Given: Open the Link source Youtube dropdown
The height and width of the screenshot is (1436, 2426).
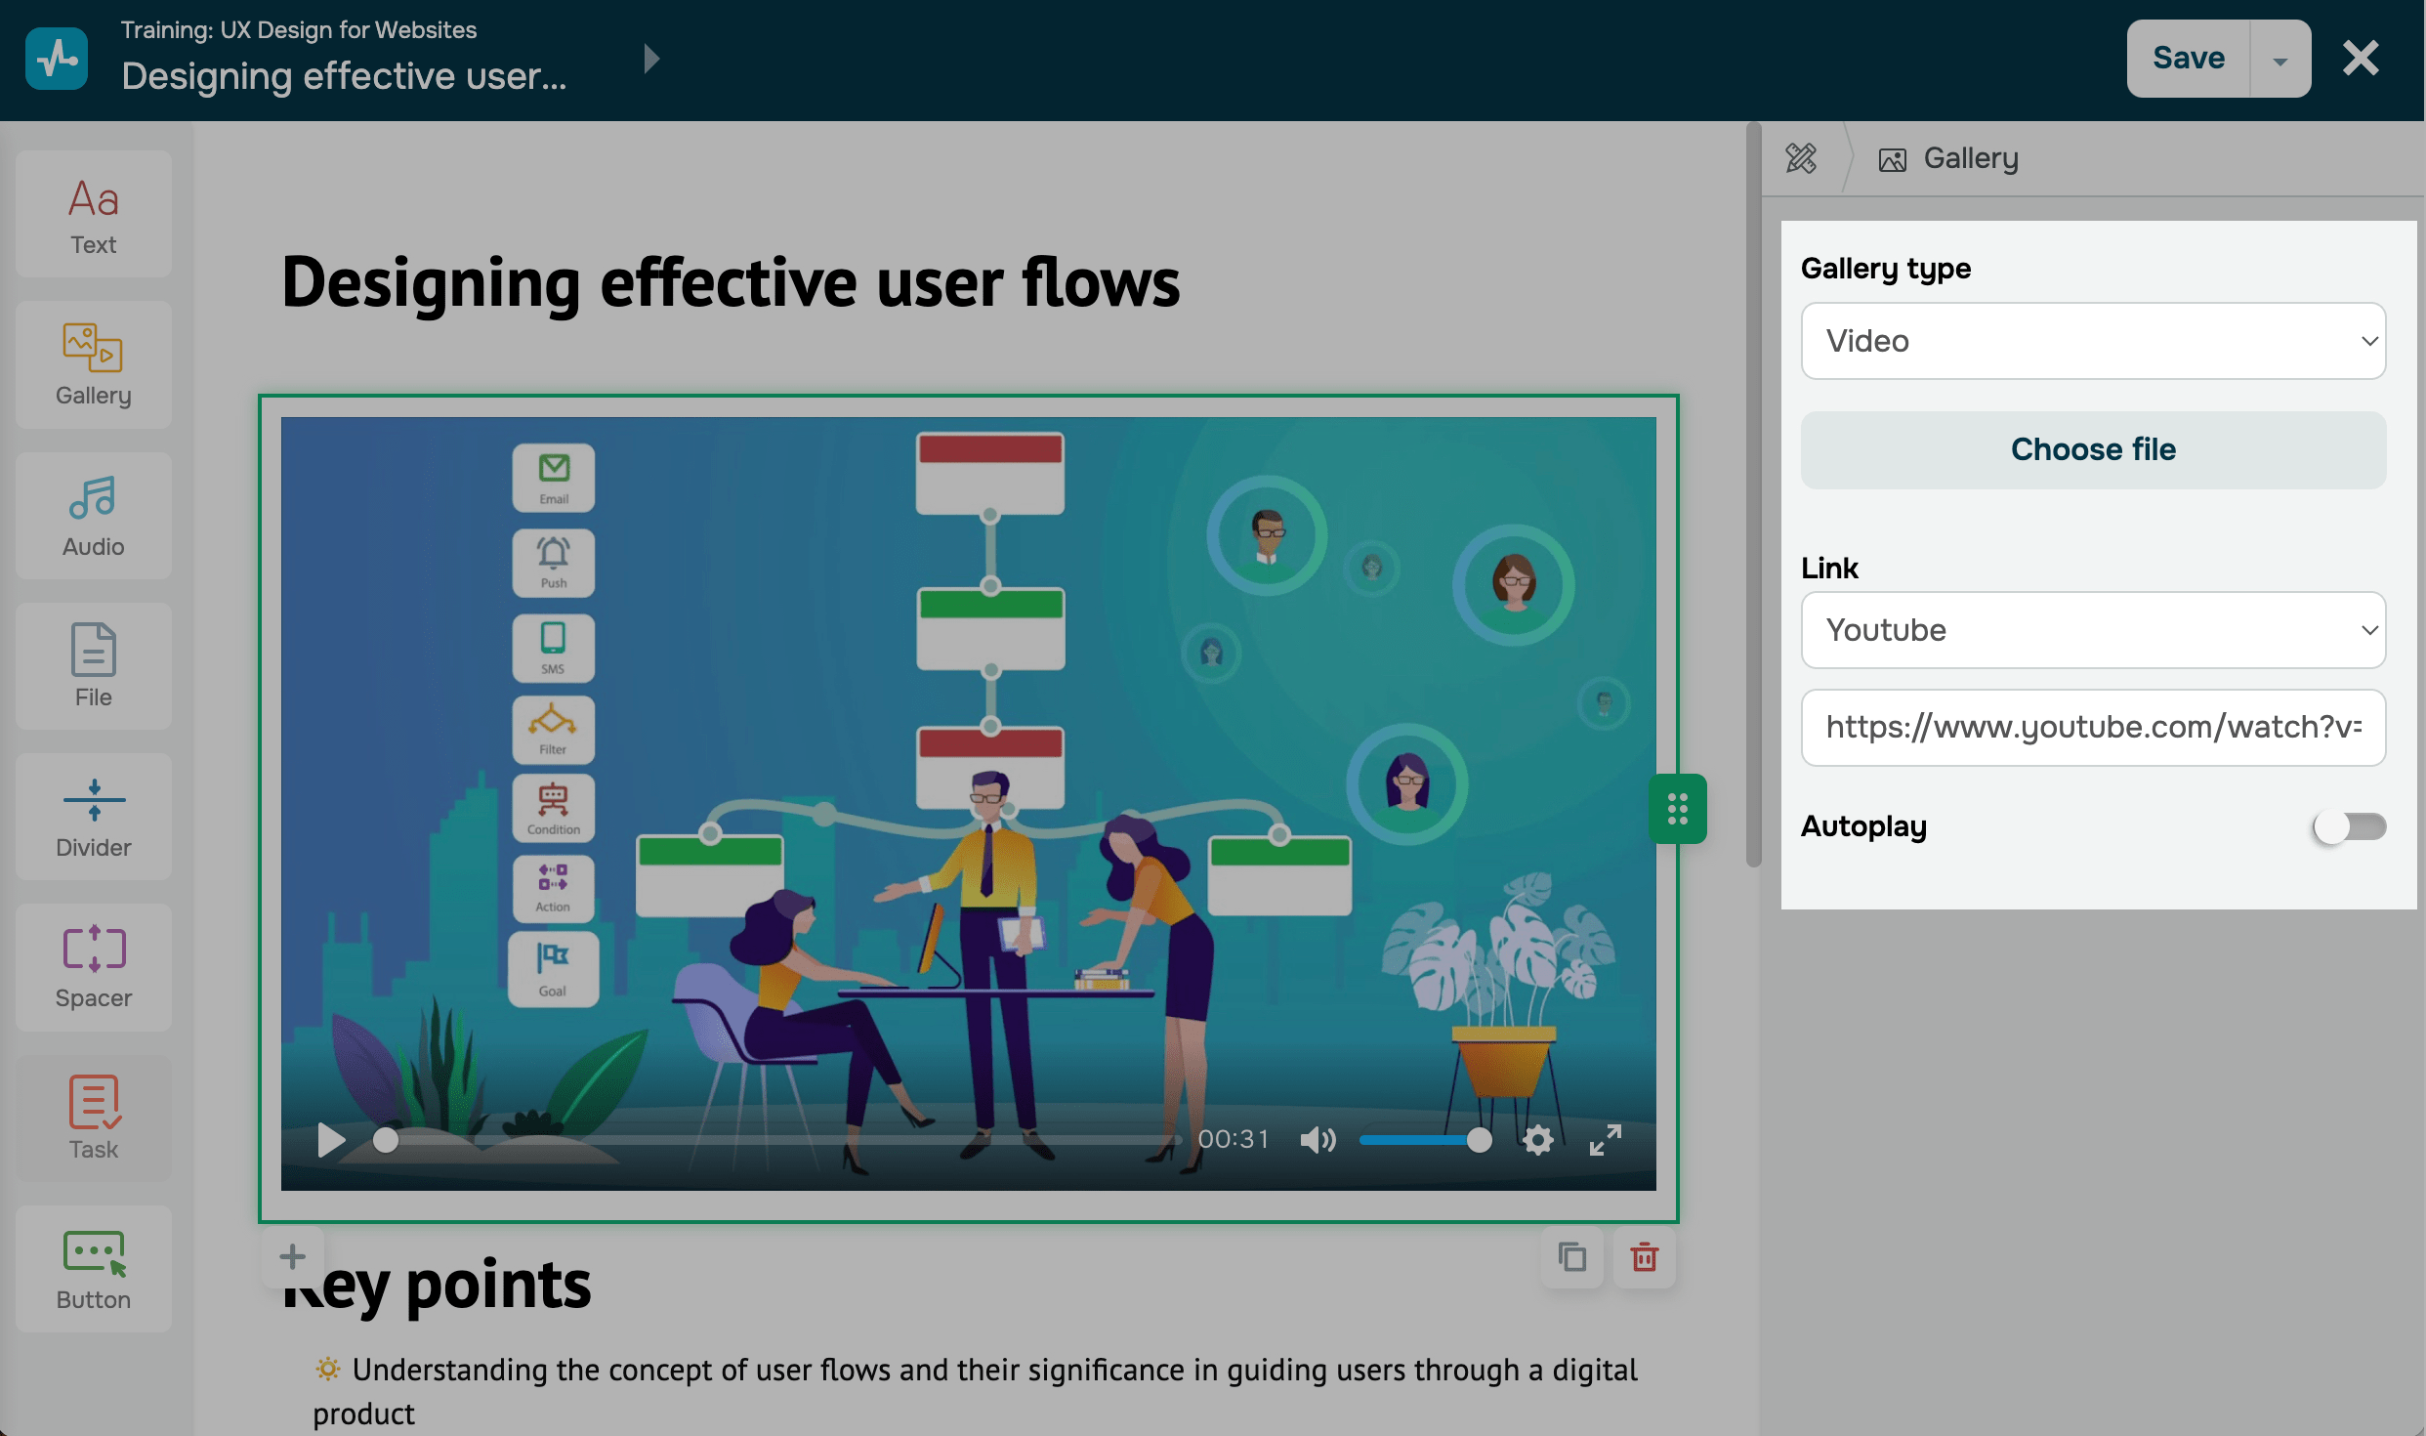Looking at the screenshot, I should coord(2093,630).
